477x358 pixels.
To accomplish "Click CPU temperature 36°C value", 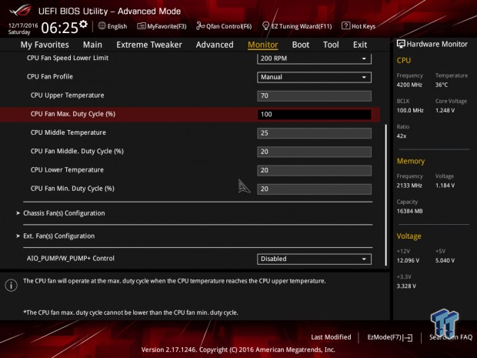I will pyautogui.click(x=442, y=85).
